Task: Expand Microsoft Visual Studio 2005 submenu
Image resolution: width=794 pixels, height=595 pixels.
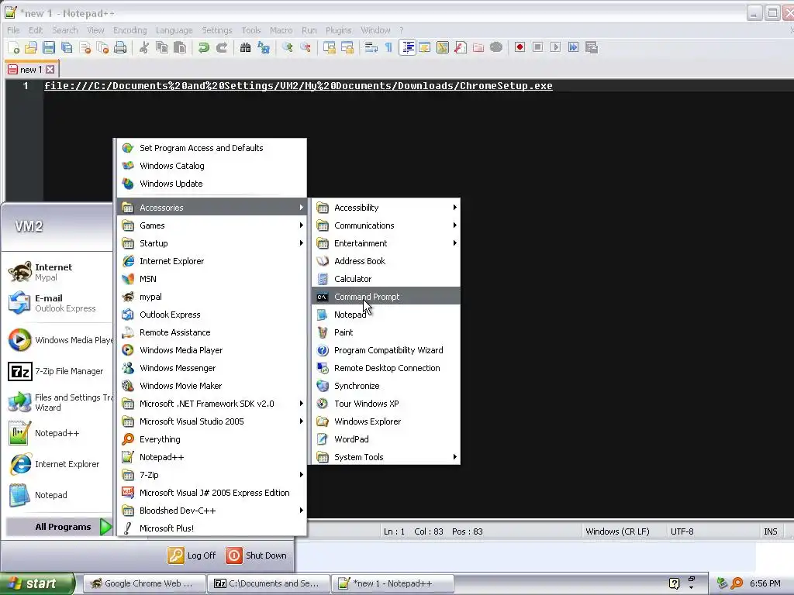Action: 212,421
